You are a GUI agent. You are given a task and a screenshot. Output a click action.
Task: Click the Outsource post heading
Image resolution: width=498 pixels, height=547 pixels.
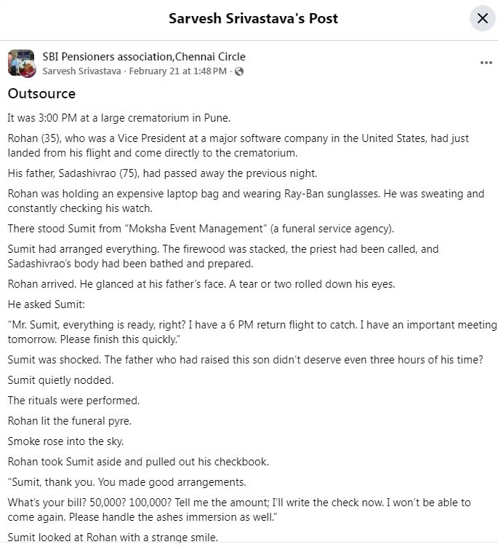[41, 94]
